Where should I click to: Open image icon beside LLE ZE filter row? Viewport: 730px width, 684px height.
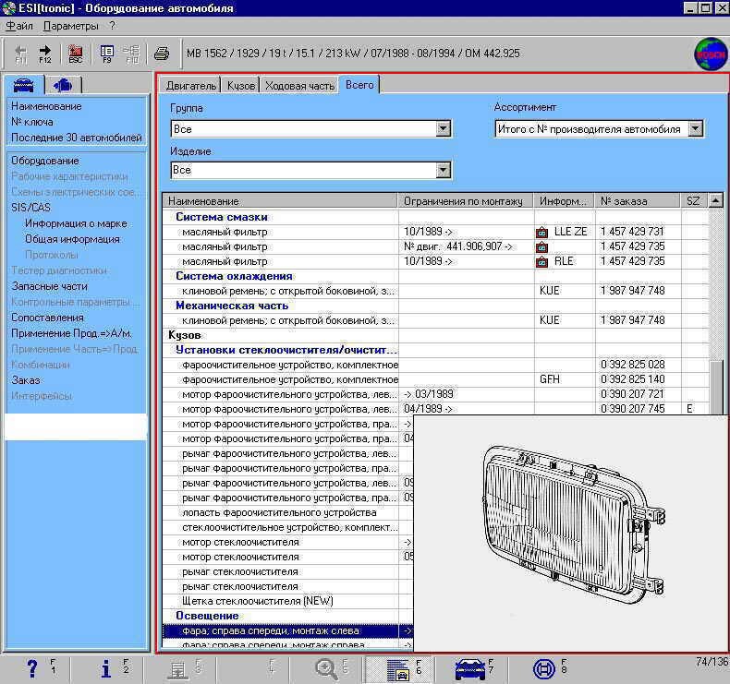[541, 233]
